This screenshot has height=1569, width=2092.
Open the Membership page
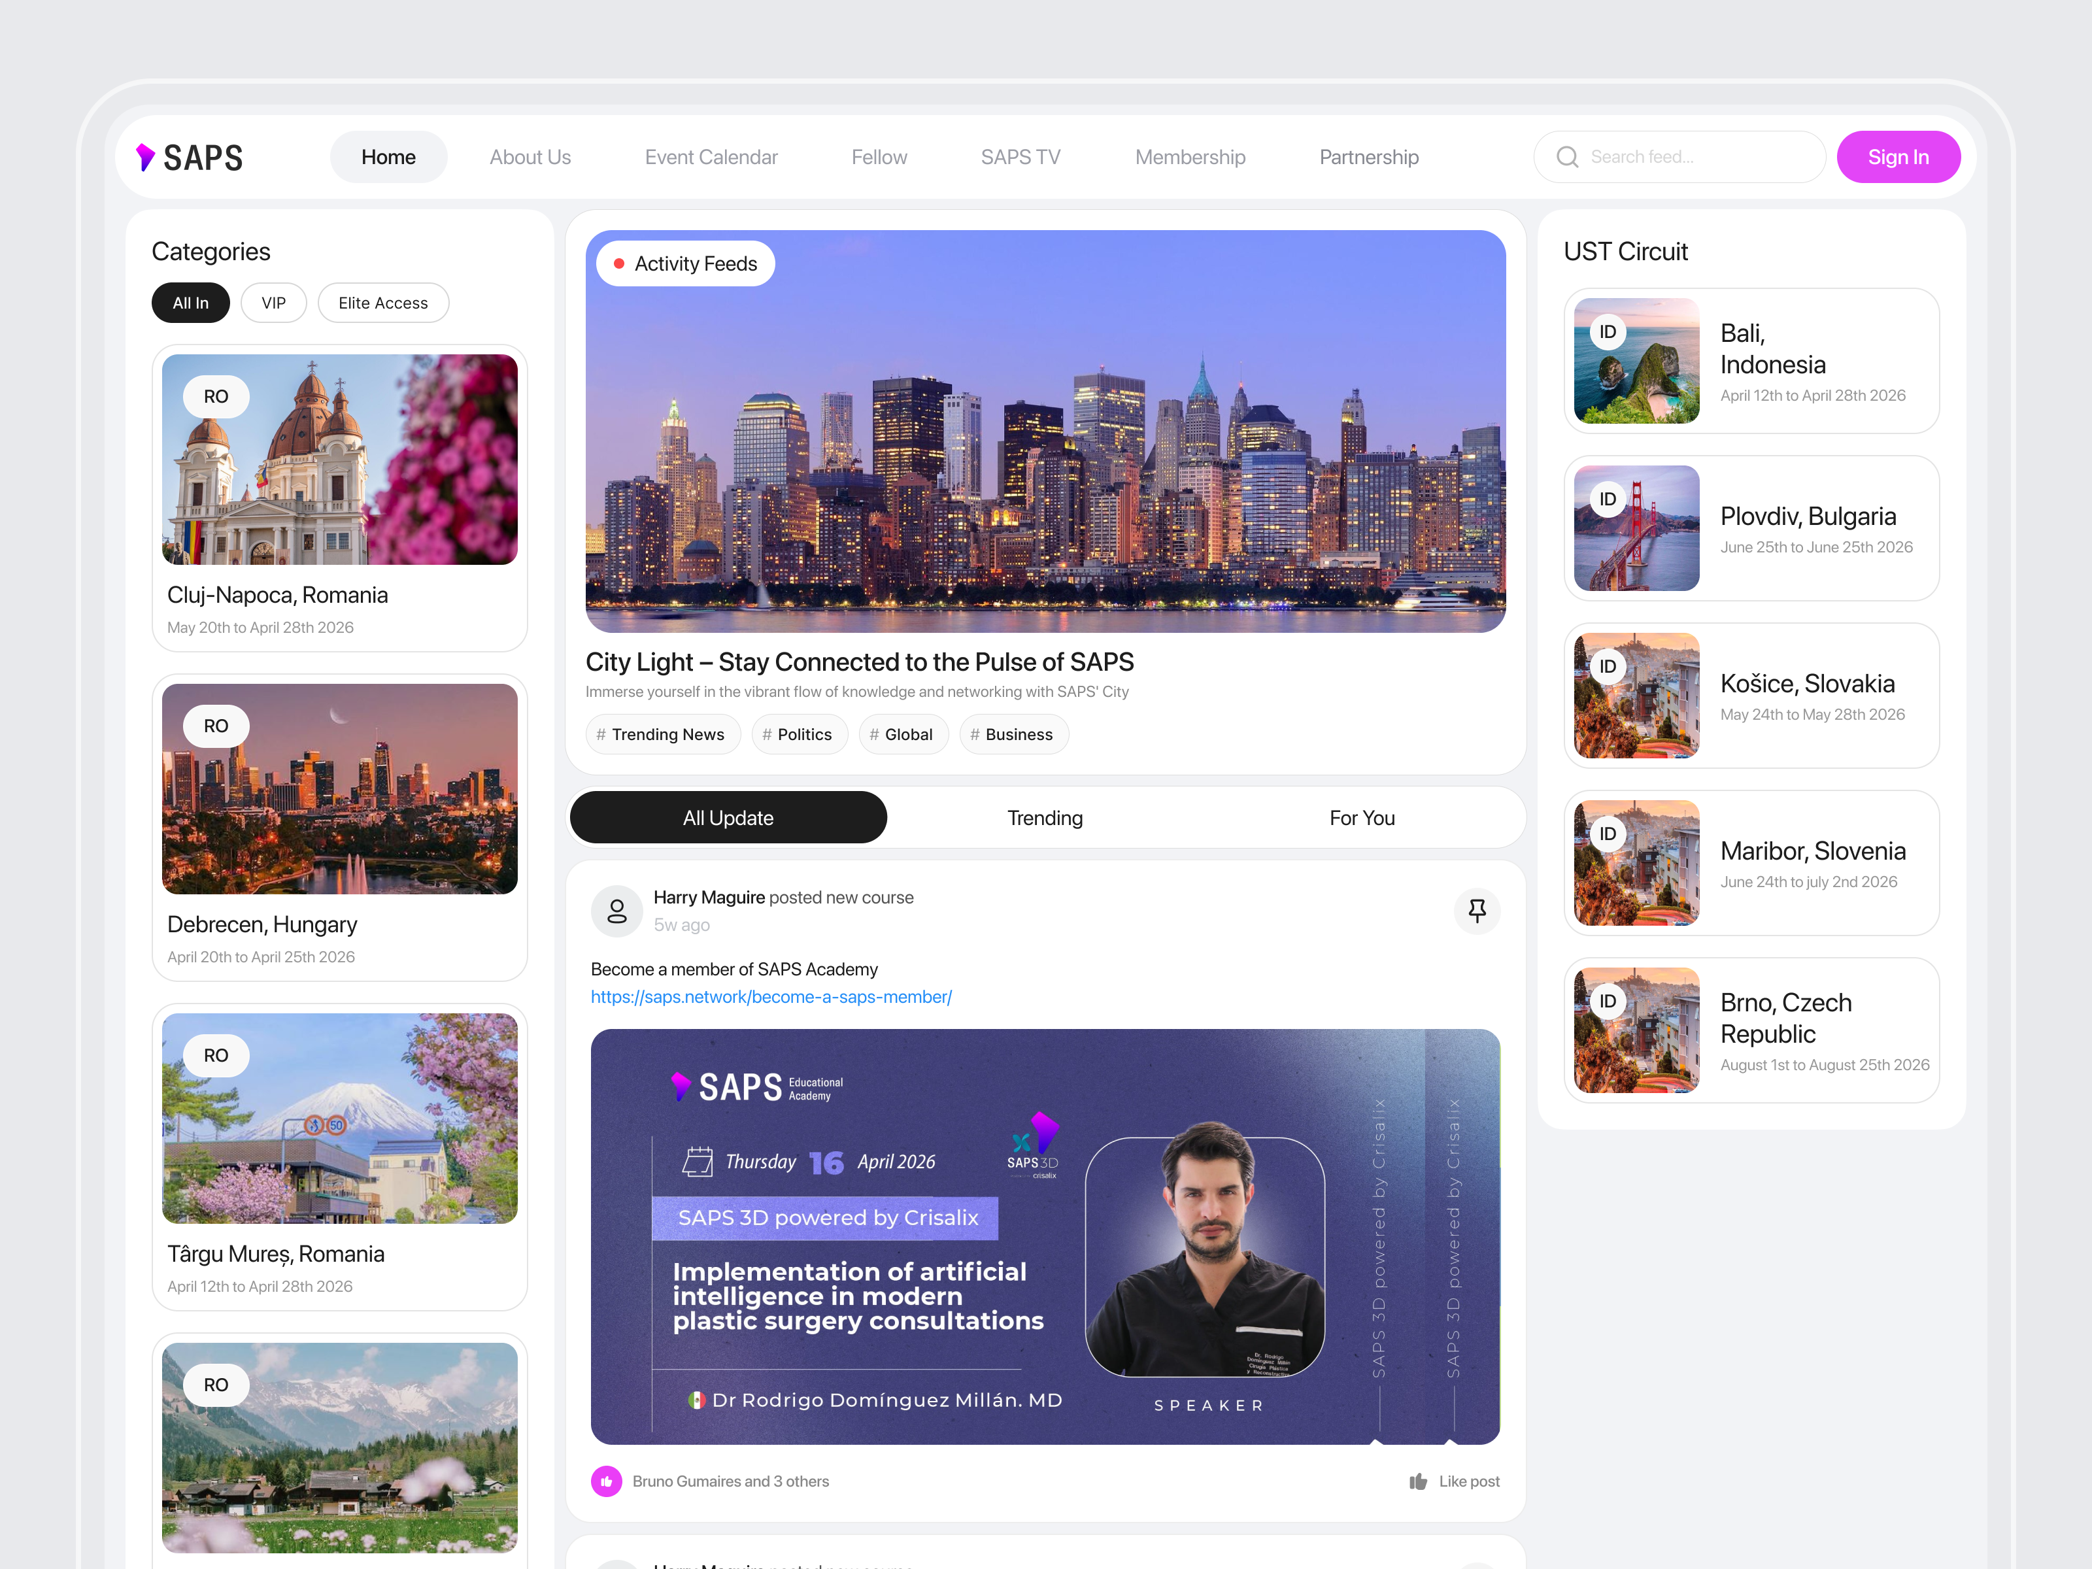(x=1190, y=157)
